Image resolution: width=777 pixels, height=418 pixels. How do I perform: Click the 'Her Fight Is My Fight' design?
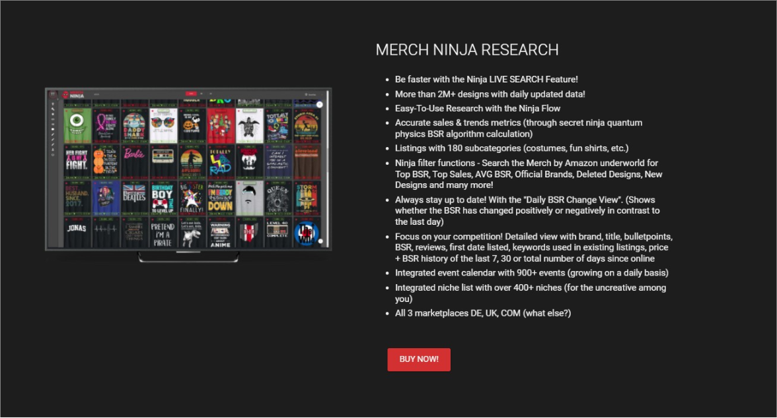[77, 162]
